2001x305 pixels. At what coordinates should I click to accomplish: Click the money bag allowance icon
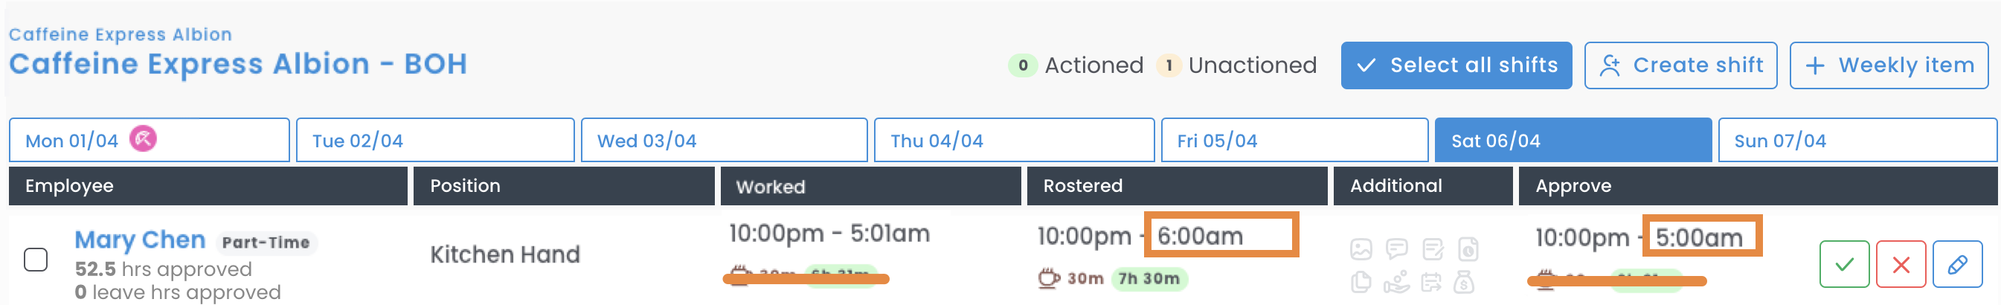pyautogui.click(x=1463, y=283)
